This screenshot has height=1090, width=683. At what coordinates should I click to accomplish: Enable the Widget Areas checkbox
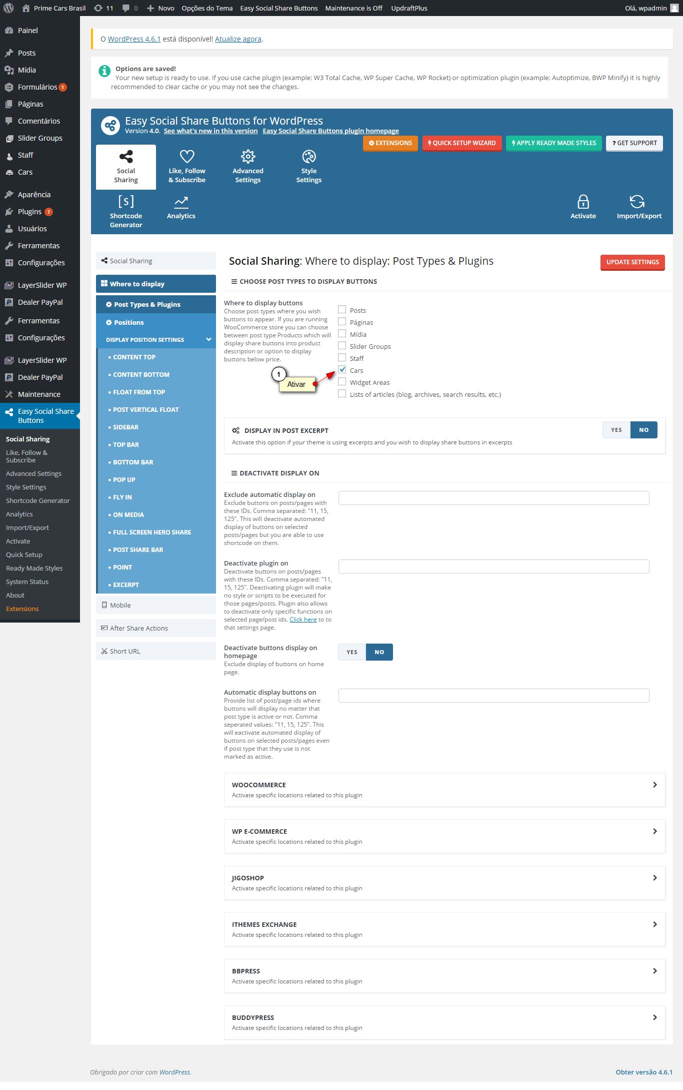[x=342, y=382]
